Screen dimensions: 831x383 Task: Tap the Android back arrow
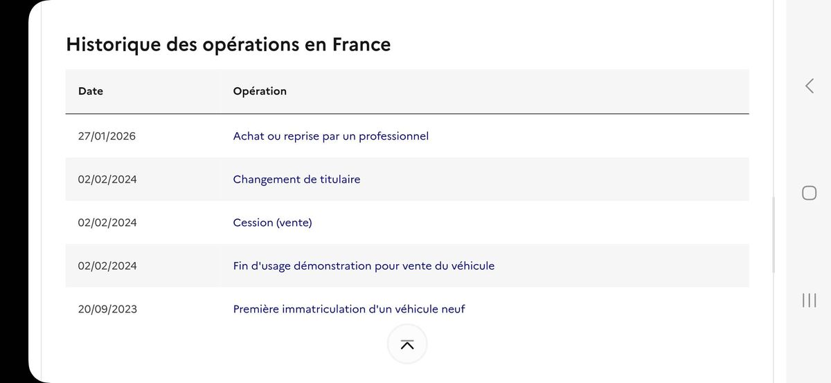click(x=809, y=86)
